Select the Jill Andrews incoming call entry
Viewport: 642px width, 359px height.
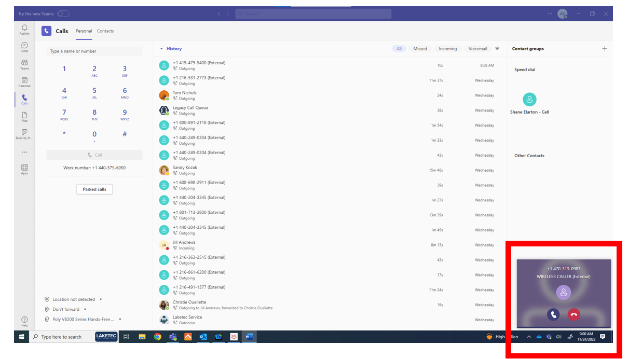330,245
